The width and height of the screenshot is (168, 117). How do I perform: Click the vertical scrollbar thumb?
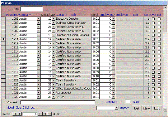pos(165,21)
